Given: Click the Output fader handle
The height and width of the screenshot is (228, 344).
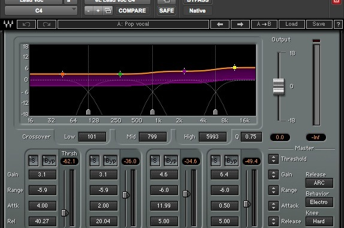Looking at the screenshot, I should [279, 87].
